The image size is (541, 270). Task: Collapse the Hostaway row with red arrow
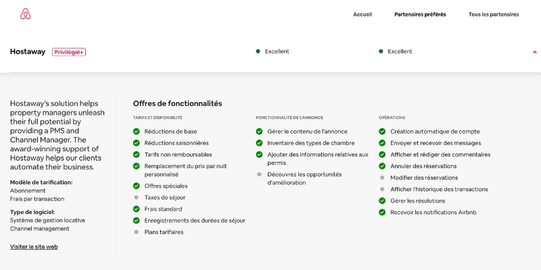tap(534, 52)
